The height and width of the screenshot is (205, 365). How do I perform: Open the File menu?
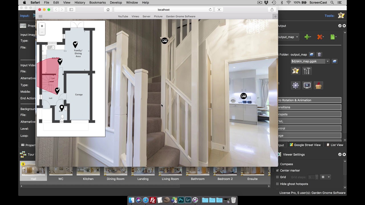tap(46, 3)
